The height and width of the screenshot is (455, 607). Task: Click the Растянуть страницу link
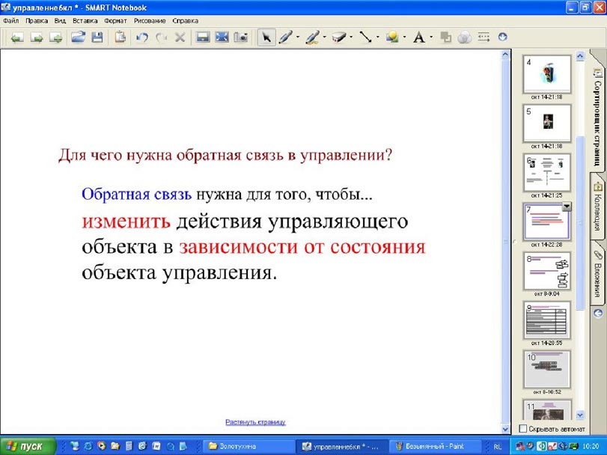(x=255, y=422)
